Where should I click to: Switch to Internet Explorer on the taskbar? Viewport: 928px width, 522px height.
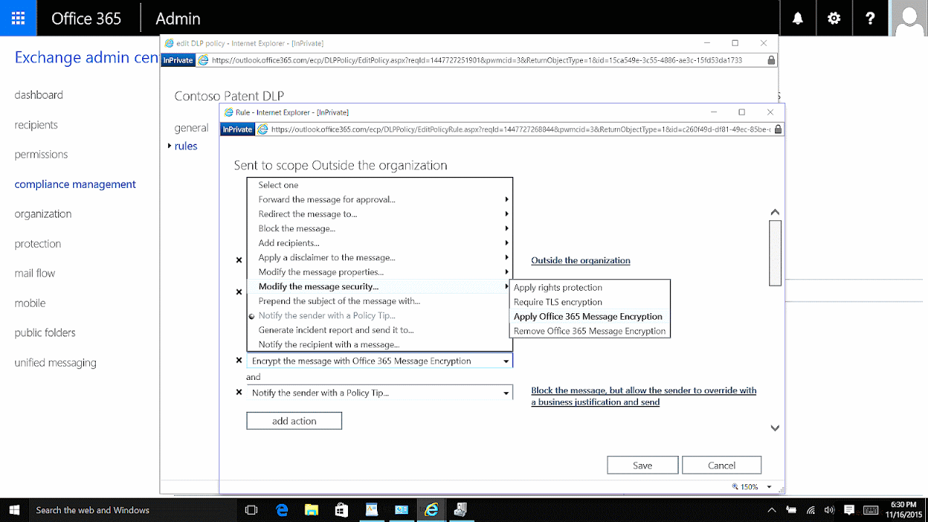coord(431,510)
